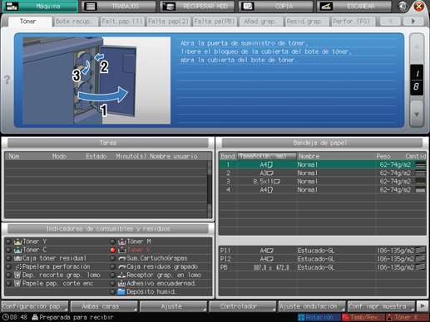
Task: Show more help tabs with right arrow
Action: pos(413,22)
